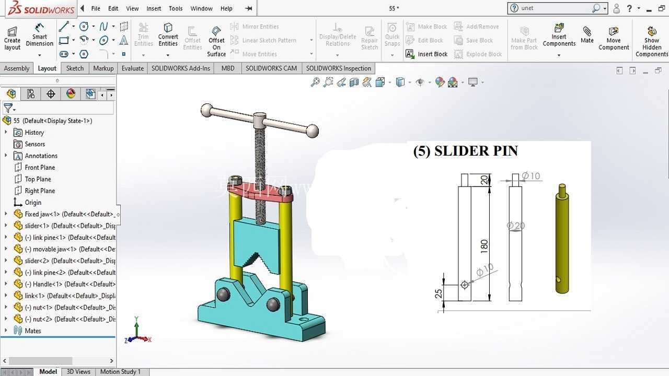This screenshot has width=669, height=376.
Task: Open the Insert Components dropdown arrow
Action: (x=559, y=54)
